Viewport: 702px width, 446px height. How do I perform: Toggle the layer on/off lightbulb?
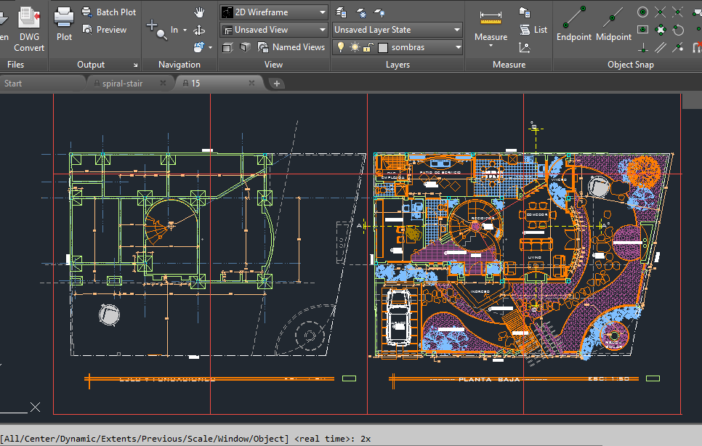(340, 47)
